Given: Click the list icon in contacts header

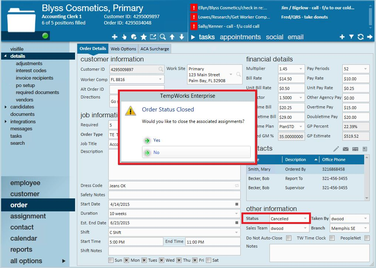Looking at the screenshot, I should pyautogui.click(x=365, y=149).
